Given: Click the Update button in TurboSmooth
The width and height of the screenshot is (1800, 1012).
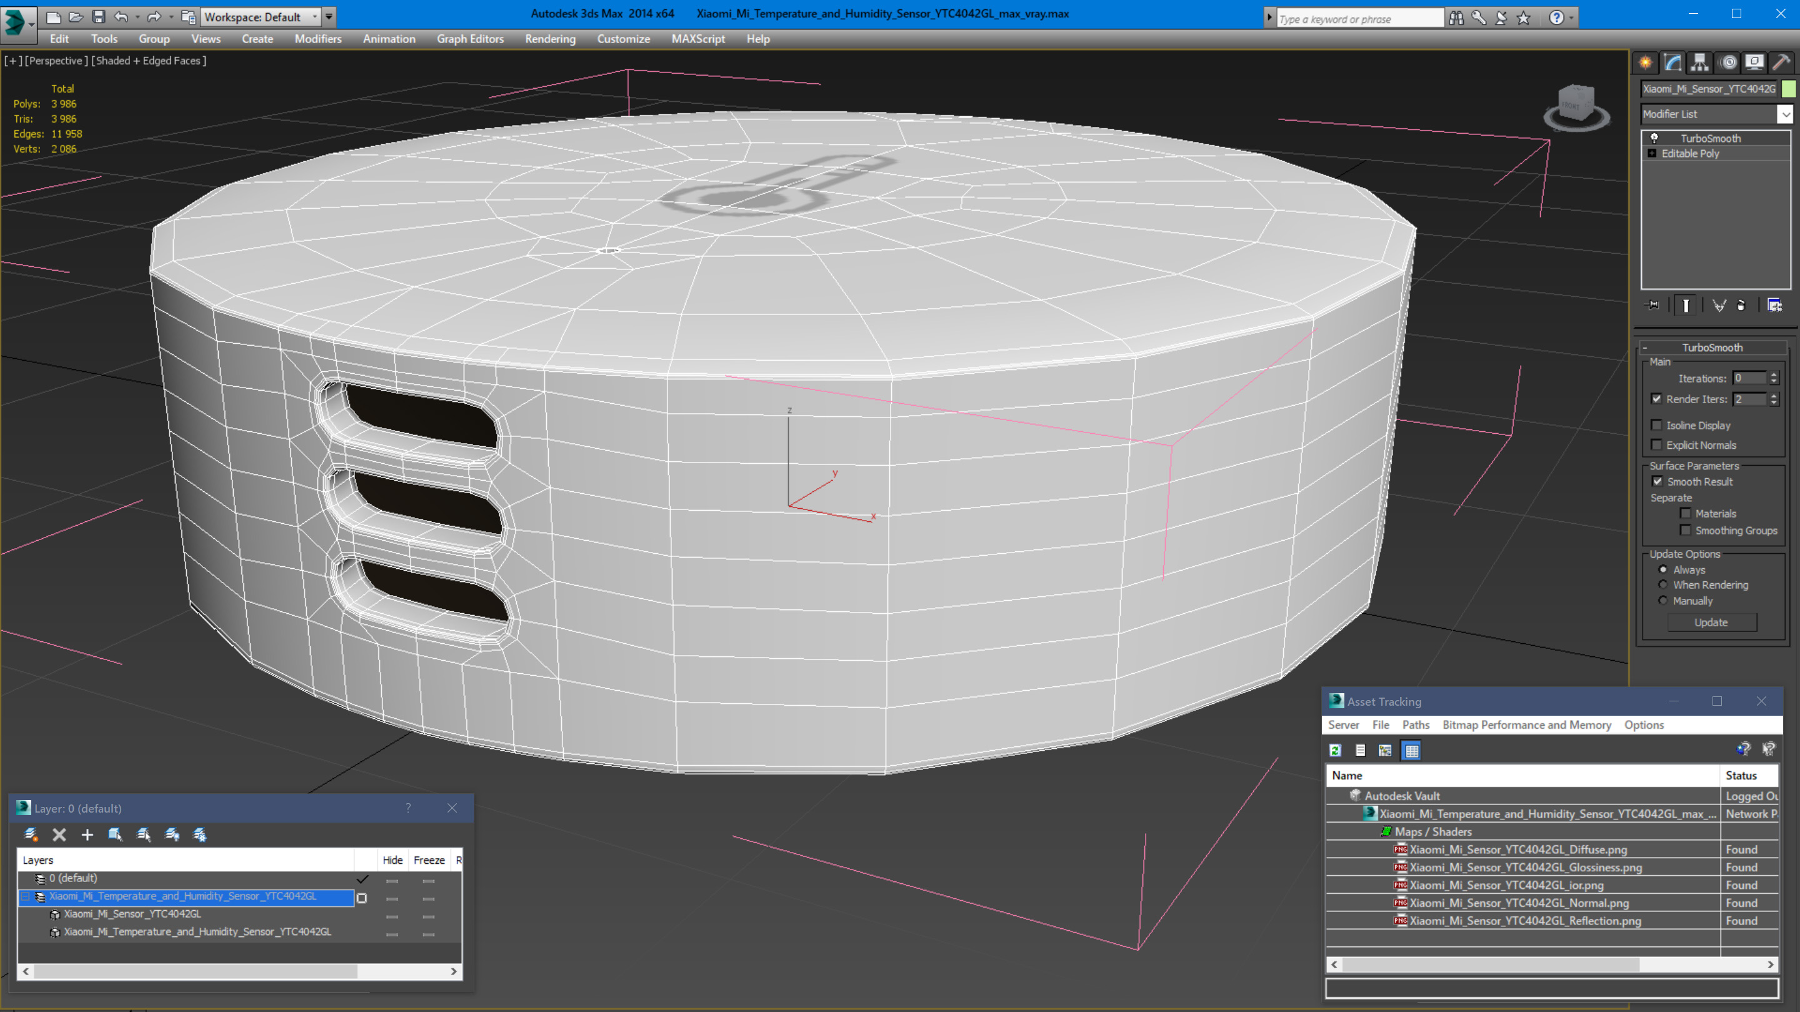Looking at the screenshot, I should (x=1711, y=622).
